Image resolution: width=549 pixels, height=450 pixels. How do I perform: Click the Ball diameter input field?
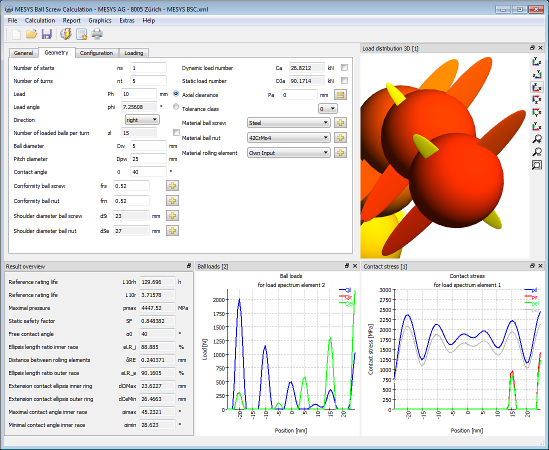[x=148, y=146]
